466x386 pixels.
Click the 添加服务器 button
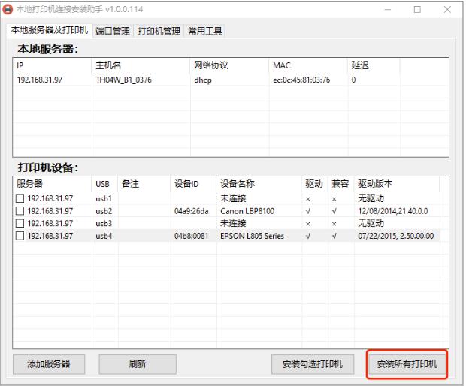[x=49, y=363]
